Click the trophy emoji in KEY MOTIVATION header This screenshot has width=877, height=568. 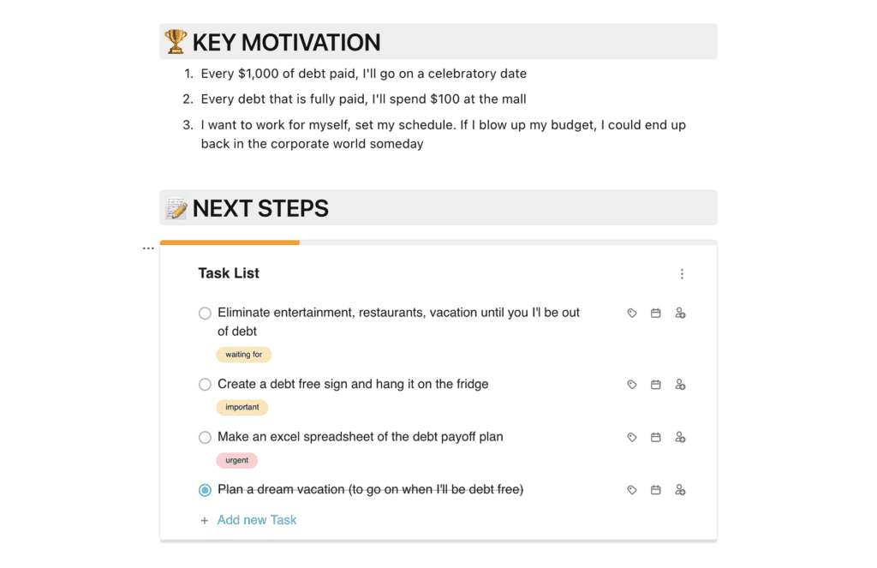point(176,40)
